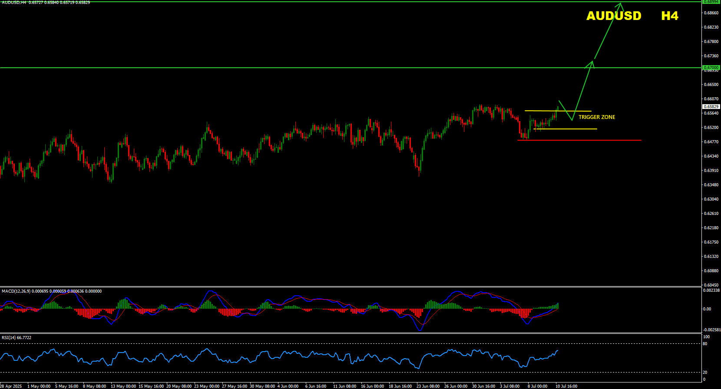This screenshot has height=389, width=721.
Task: Click the 0.67000 price tag on axis
Action: point(711,68)
